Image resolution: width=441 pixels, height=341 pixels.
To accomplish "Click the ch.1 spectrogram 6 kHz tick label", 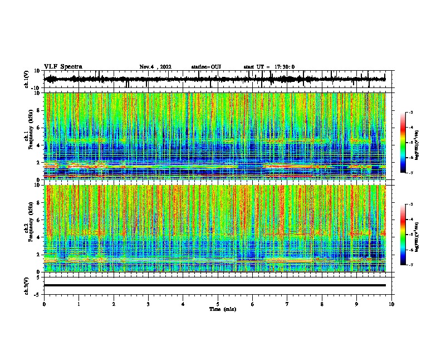I will (x=38, y=128).
